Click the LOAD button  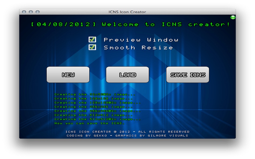click(x=127, y=75)
